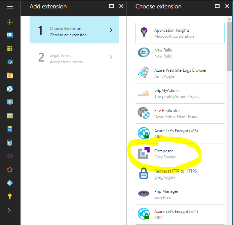This screenshot has height=225, width=233.
Task: Open the hamburger menu in the sidebar
Action: coord(10,8)
